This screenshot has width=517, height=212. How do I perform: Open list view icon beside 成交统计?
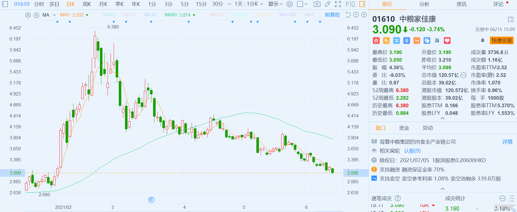[x=511, y=198]
